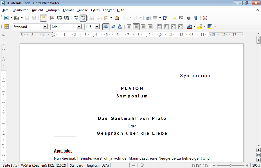261x168 pixels.
Task: Open the Navigator star icon
Action: [174, 18]
